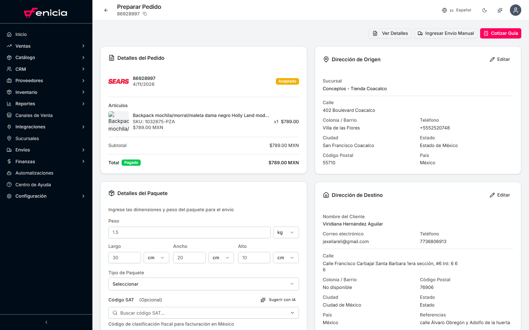This screenshot has height=330, width=529.
Task: Click the Peso input field
Action: tap(189, 232)
